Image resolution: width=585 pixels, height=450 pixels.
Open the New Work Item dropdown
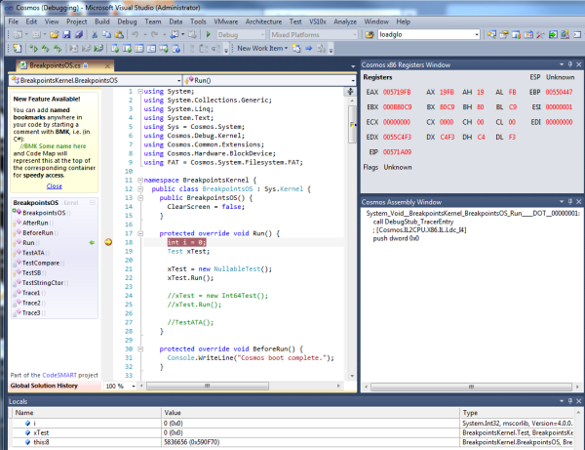click(x=262, y=48)
